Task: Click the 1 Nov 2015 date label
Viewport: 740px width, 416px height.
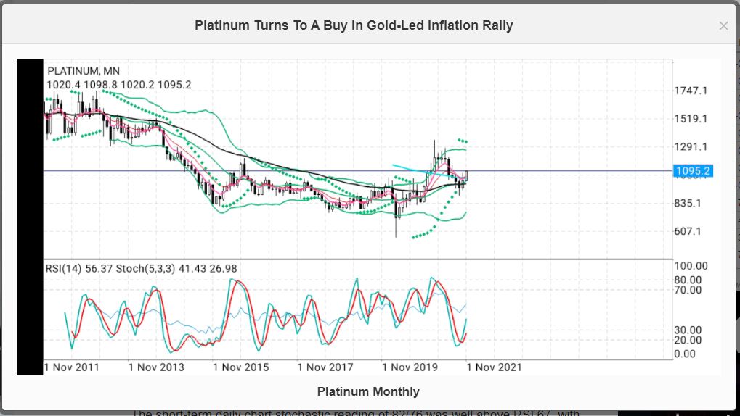Action: click(x=241, y=367)
